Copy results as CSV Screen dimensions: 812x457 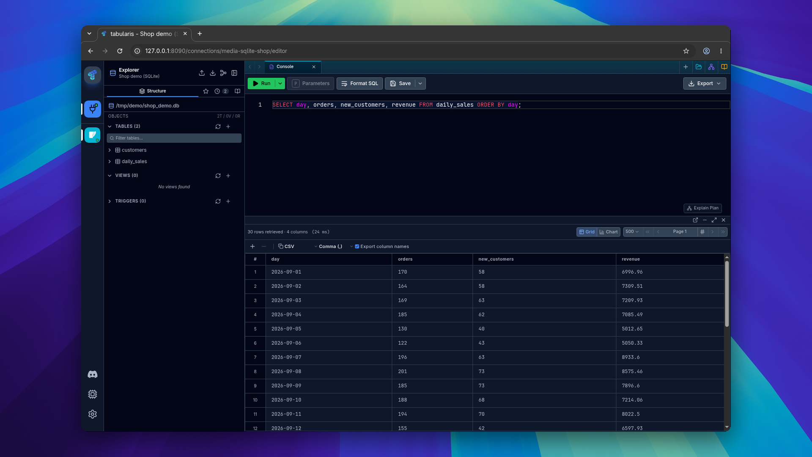click(286, 247)
